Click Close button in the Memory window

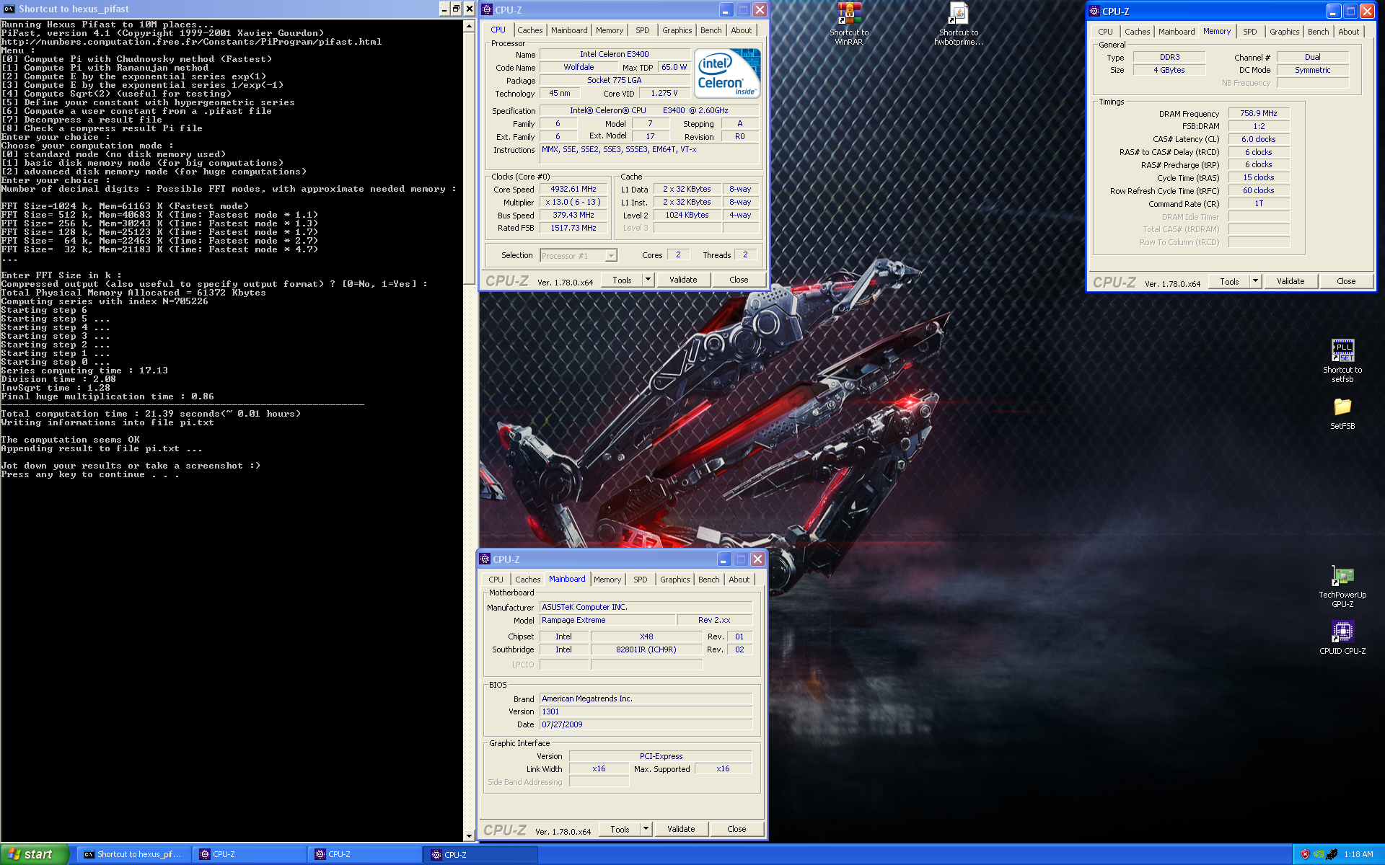coord(1346,281)
